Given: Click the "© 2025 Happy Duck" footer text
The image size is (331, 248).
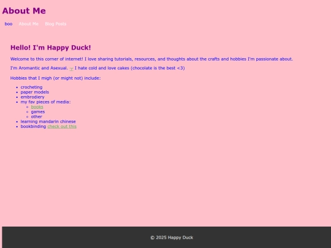Looking at the screenshot, I should 172,238.
